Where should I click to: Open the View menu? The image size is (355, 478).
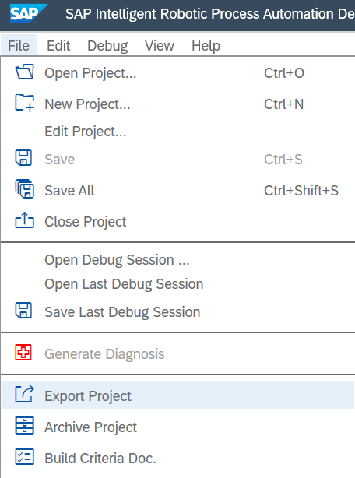(x=160, y=46)
